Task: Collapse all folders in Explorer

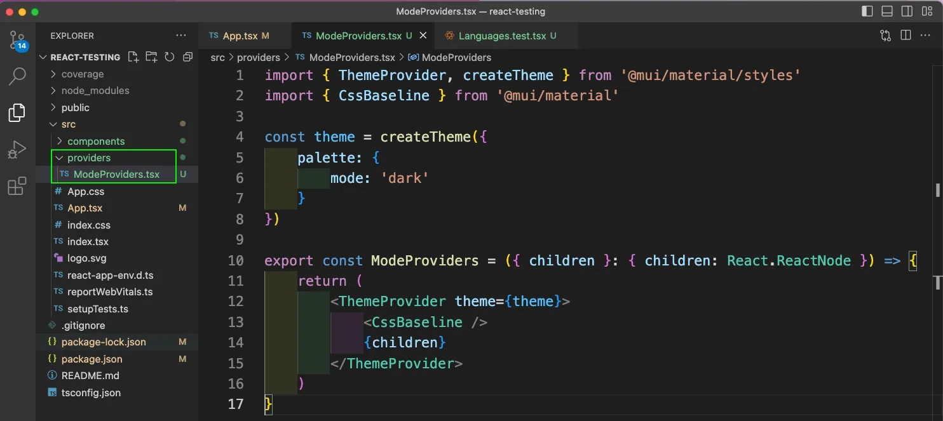Action: point(187,57)
